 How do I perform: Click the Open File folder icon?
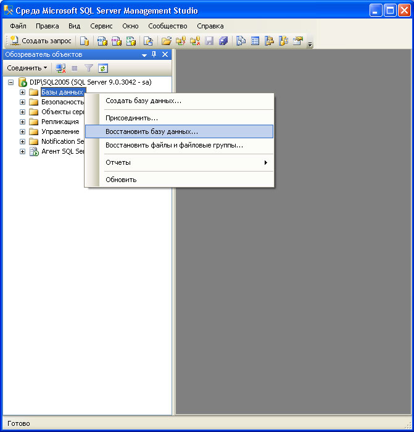tap(166, 41)
